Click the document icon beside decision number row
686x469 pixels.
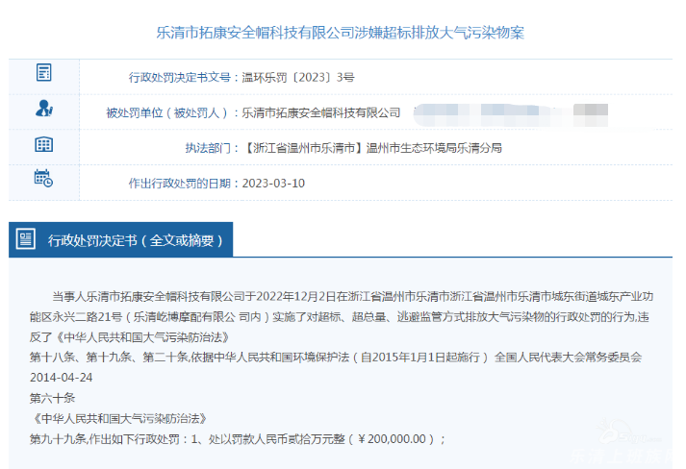(x=43, y=72)
